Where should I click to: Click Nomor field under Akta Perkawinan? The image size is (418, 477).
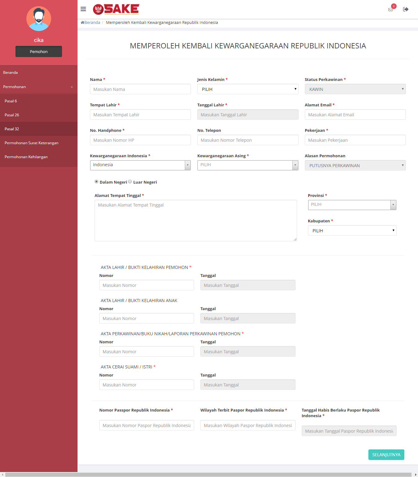[x=146, y=351]
